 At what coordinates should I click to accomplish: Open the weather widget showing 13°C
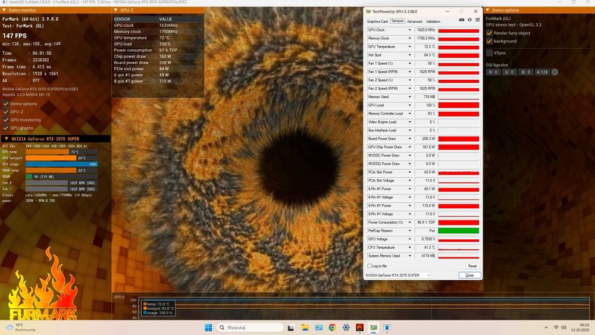pos(20,327)
